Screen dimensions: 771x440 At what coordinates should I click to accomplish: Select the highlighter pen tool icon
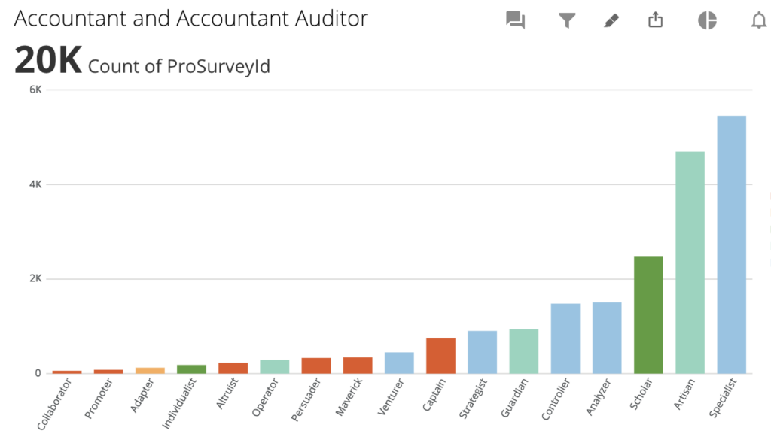pyautogui.click(x=611, y=20)
